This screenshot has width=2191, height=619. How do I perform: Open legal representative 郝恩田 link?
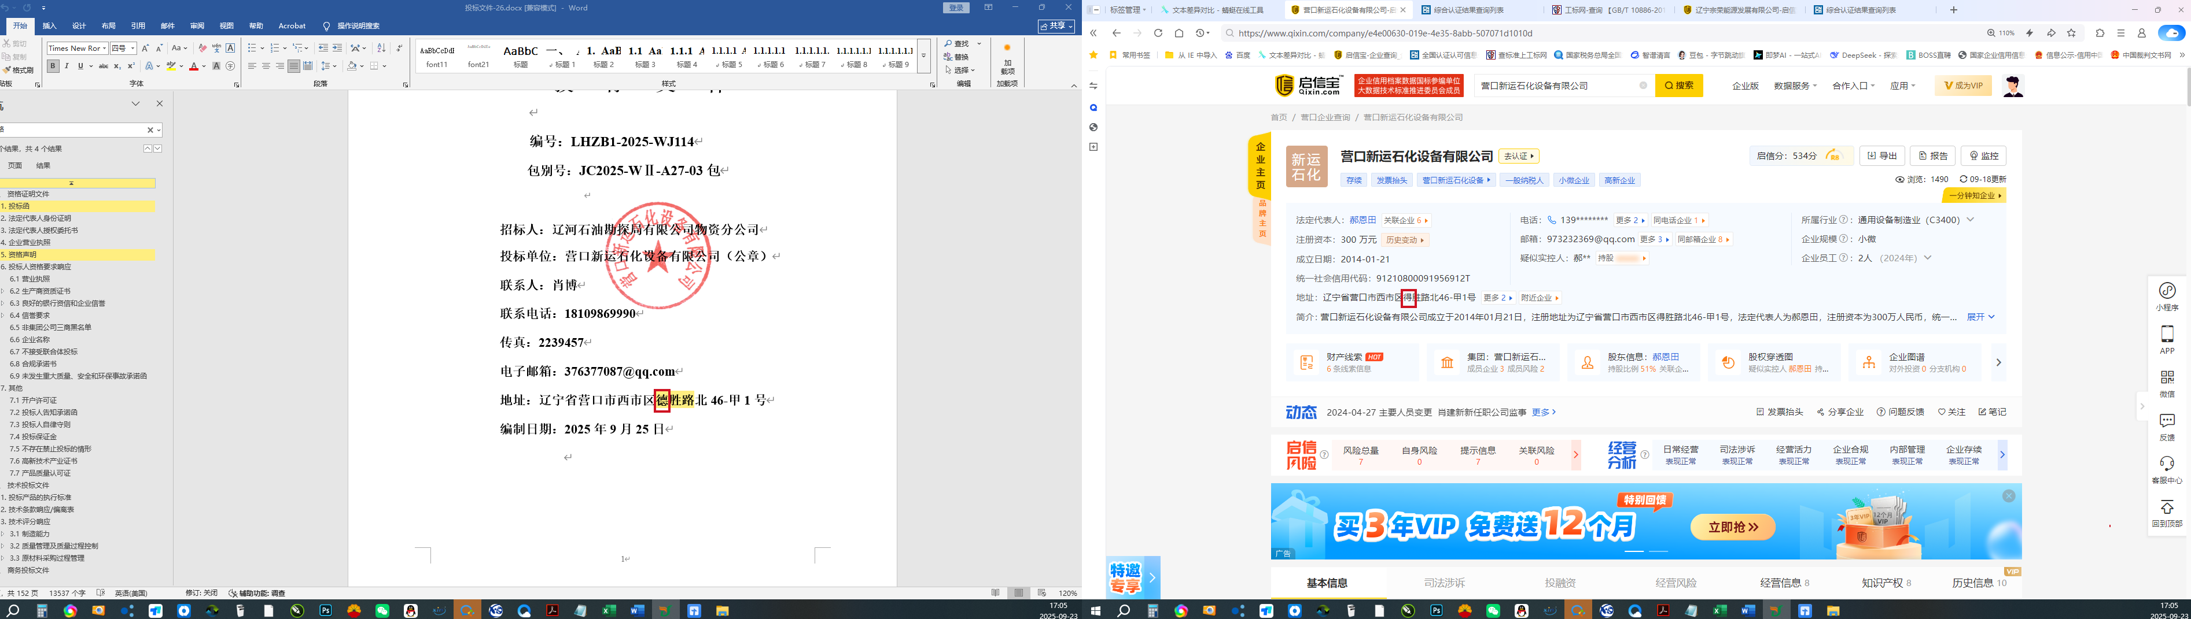pos(1363,220)
